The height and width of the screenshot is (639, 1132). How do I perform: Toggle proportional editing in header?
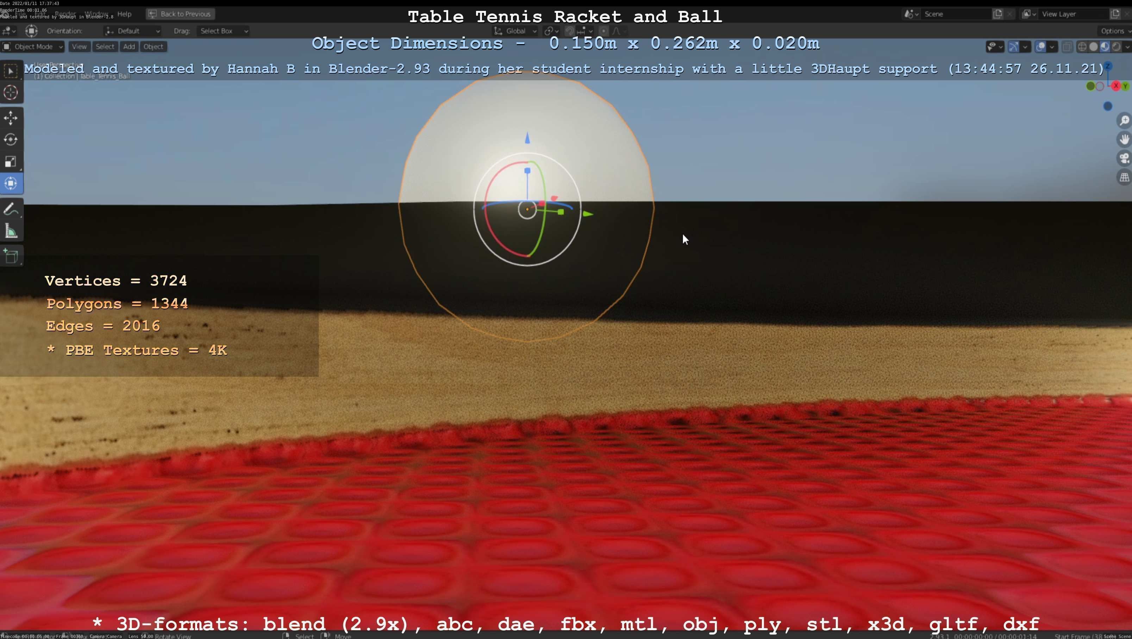tap(604, 31)
